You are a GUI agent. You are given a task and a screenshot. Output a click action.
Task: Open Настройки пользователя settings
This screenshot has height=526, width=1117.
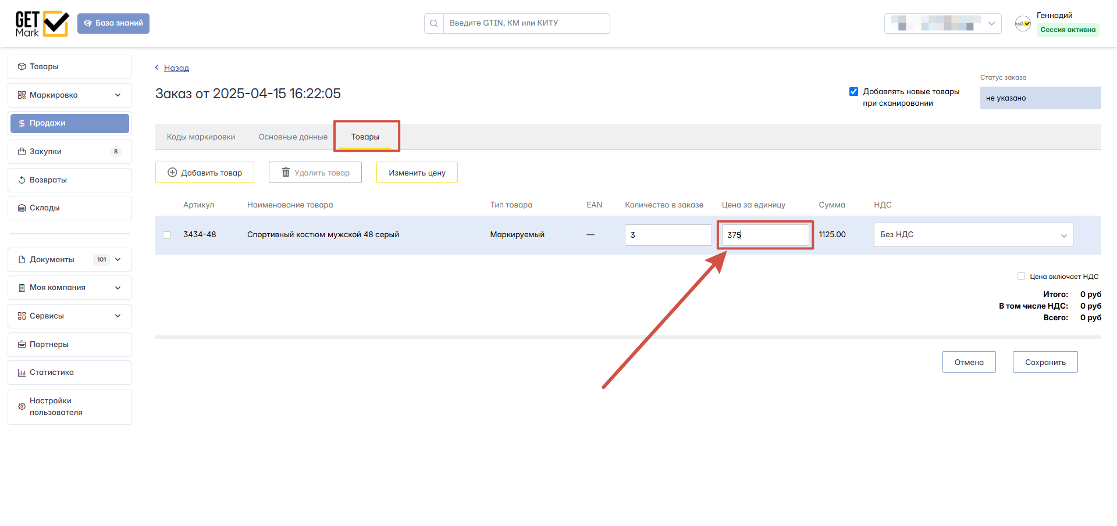(70, 407)
